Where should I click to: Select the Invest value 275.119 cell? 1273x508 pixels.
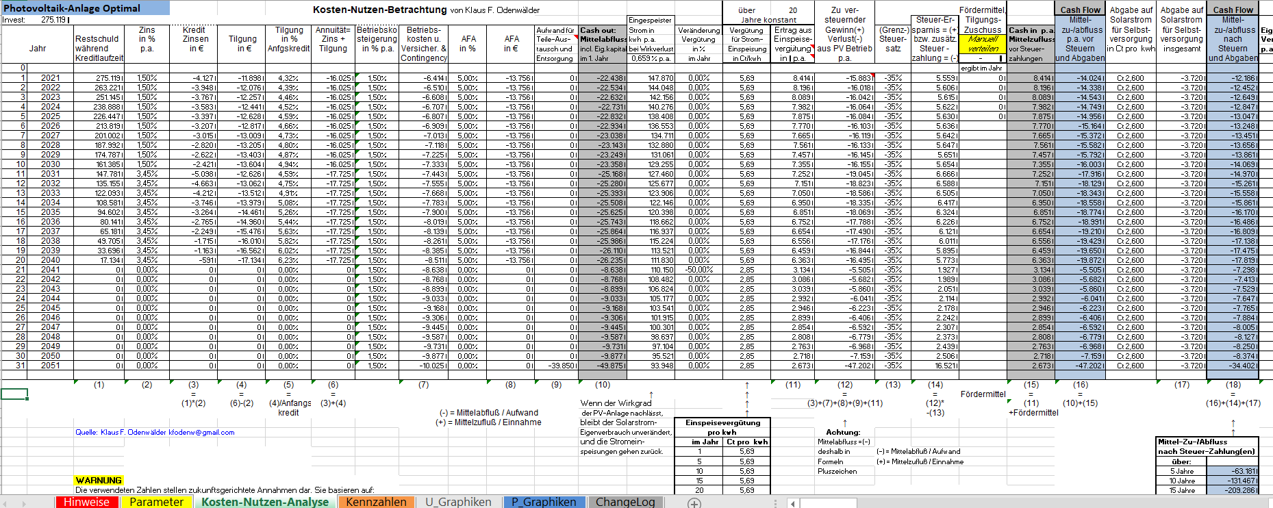(53, 20)
